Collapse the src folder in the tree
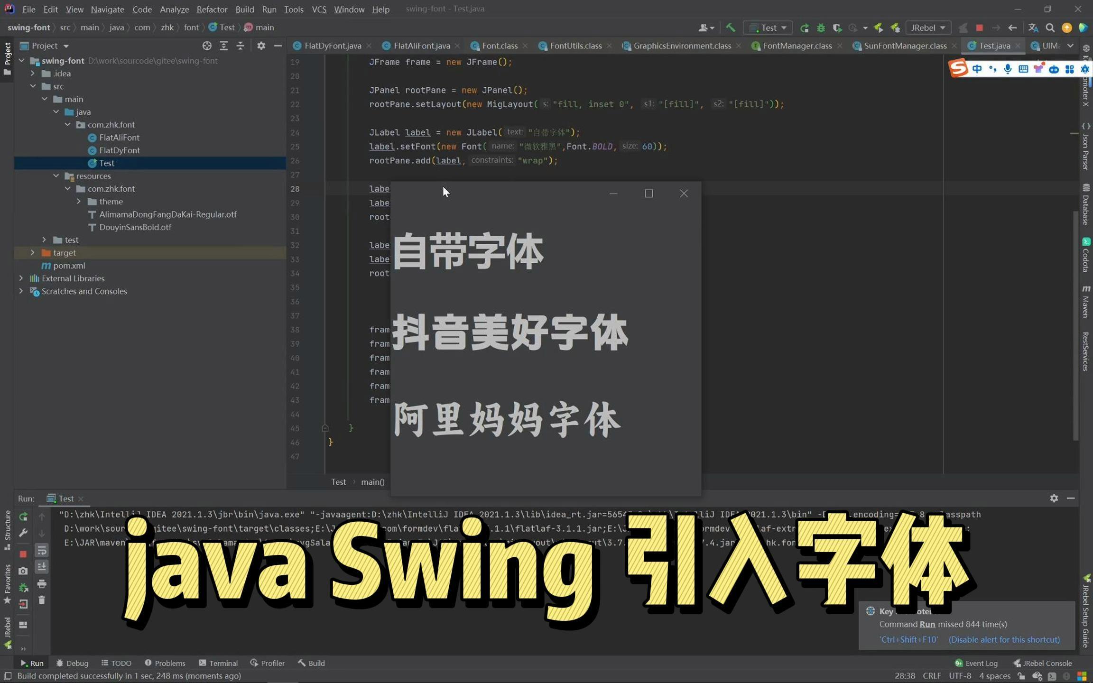This screenshot has width=1093, height=683. tap(33, 86)
